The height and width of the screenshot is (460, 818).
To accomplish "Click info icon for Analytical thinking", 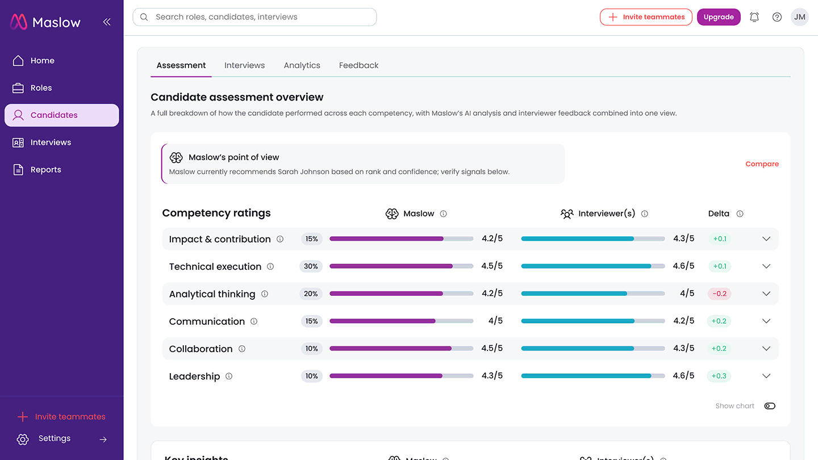I will click(265, 294).
